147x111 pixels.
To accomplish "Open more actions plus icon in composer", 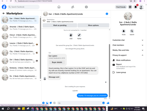I will [44, 103].
